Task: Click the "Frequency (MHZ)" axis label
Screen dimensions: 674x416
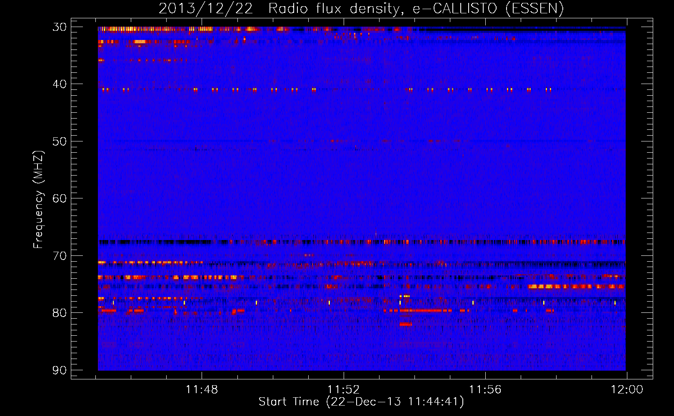Action: tap(38, 200)
